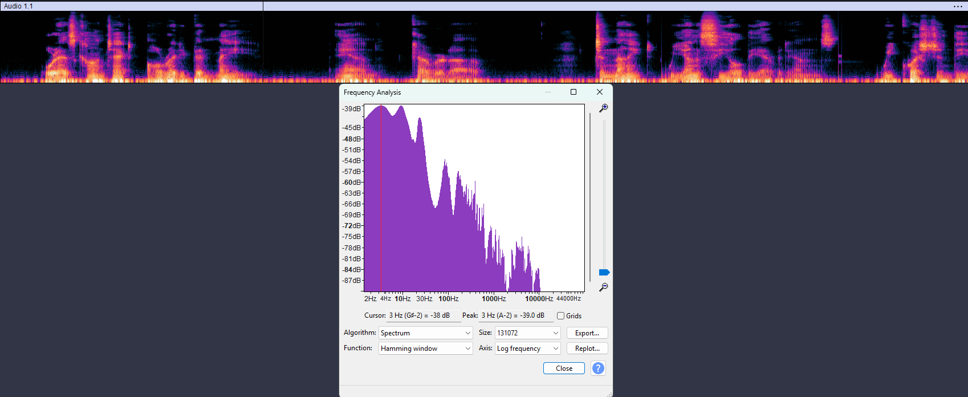Click the -87dB axis label
Screen dimensions: 968x397
tap(352, 281)
